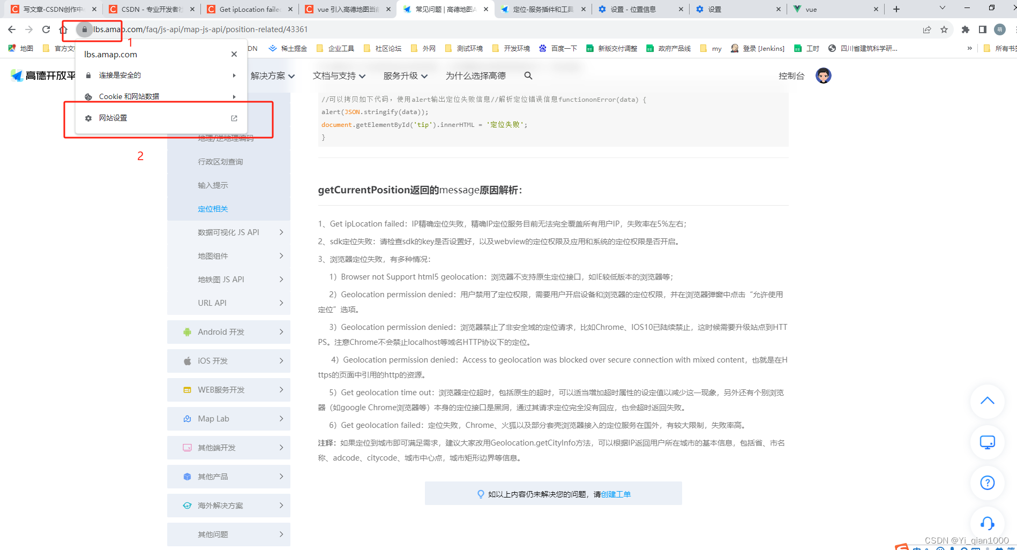Open the search magnifier in the navigation bar
This screenshot has width=1017, height=550.
coord(528,76)
